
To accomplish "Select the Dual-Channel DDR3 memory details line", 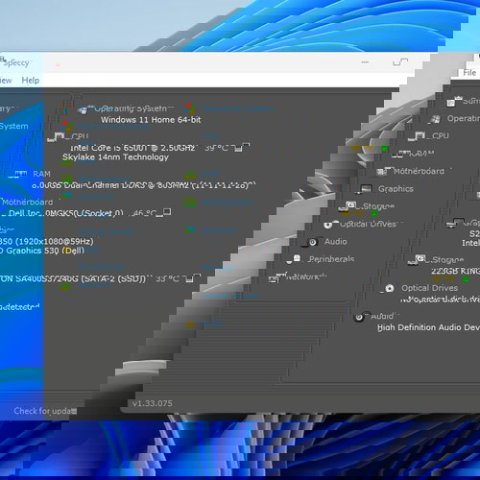I will pos(143,185).
